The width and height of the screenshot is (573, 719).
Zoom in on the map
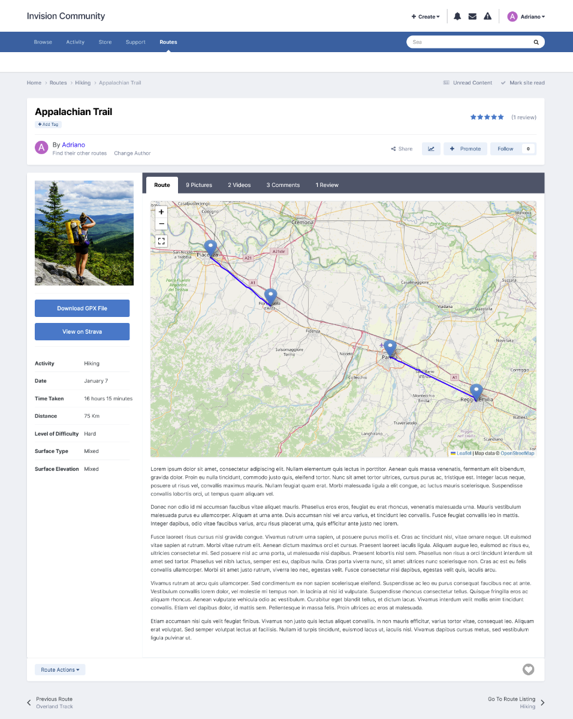tap(161, 212)
